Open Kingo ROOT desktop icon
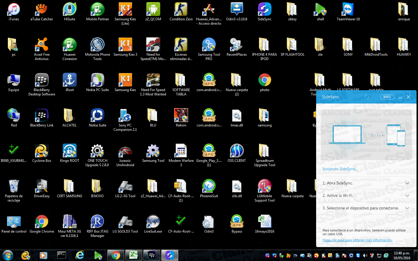 coord(70,153)
